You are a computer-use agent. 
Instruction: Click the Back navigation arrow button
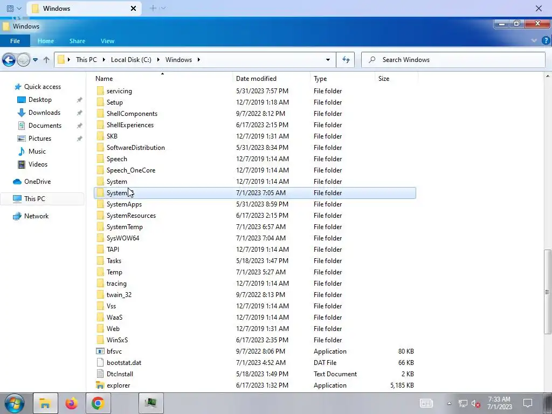[x=9, y=60]
